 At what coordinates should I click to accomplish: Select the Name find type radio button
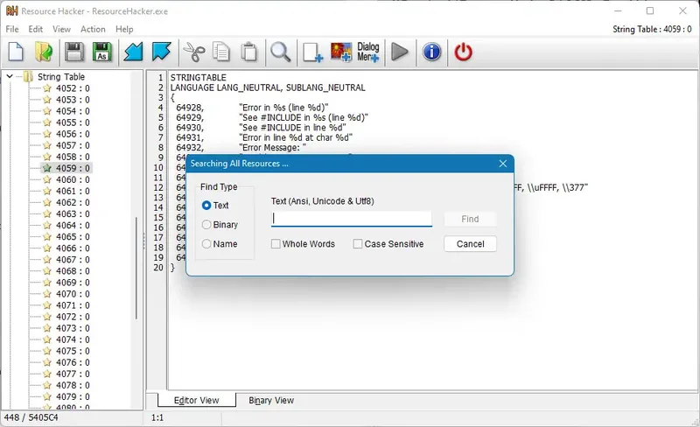tap(206, 244)
